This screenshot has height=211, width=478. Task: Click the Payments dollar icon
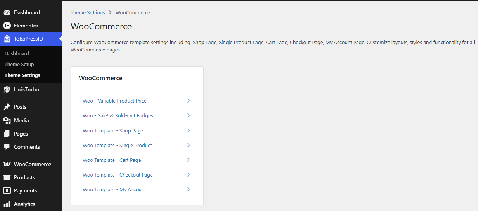[7, 190]
